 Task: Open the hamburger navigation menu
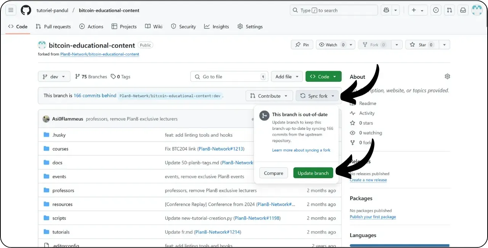click(11, 10)
